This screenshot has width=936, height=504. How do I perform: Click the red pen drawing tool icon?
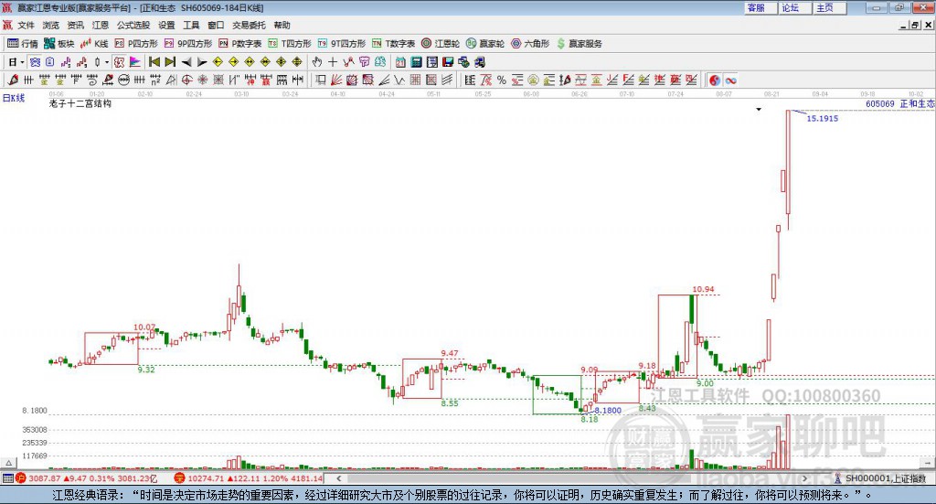[x=13, y=80]
